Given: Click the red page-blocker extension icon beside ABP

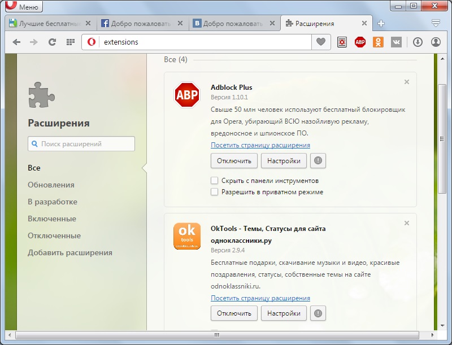Looking at the screenshot, I should point(341,42).
